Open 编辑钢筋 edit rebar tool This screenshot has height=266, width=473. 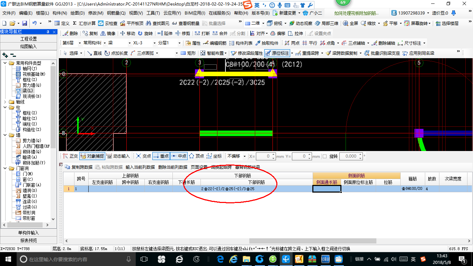[215, 43]
